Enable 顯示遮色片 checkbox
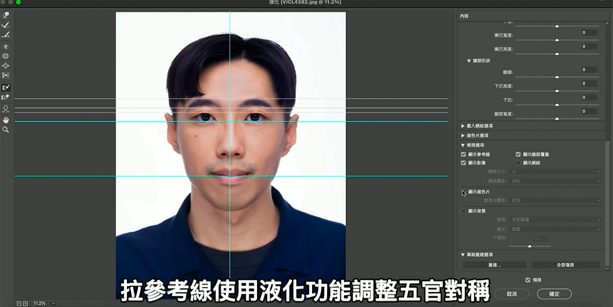The image size is (613, 307). pyautogui.click(x=464, y=192)
